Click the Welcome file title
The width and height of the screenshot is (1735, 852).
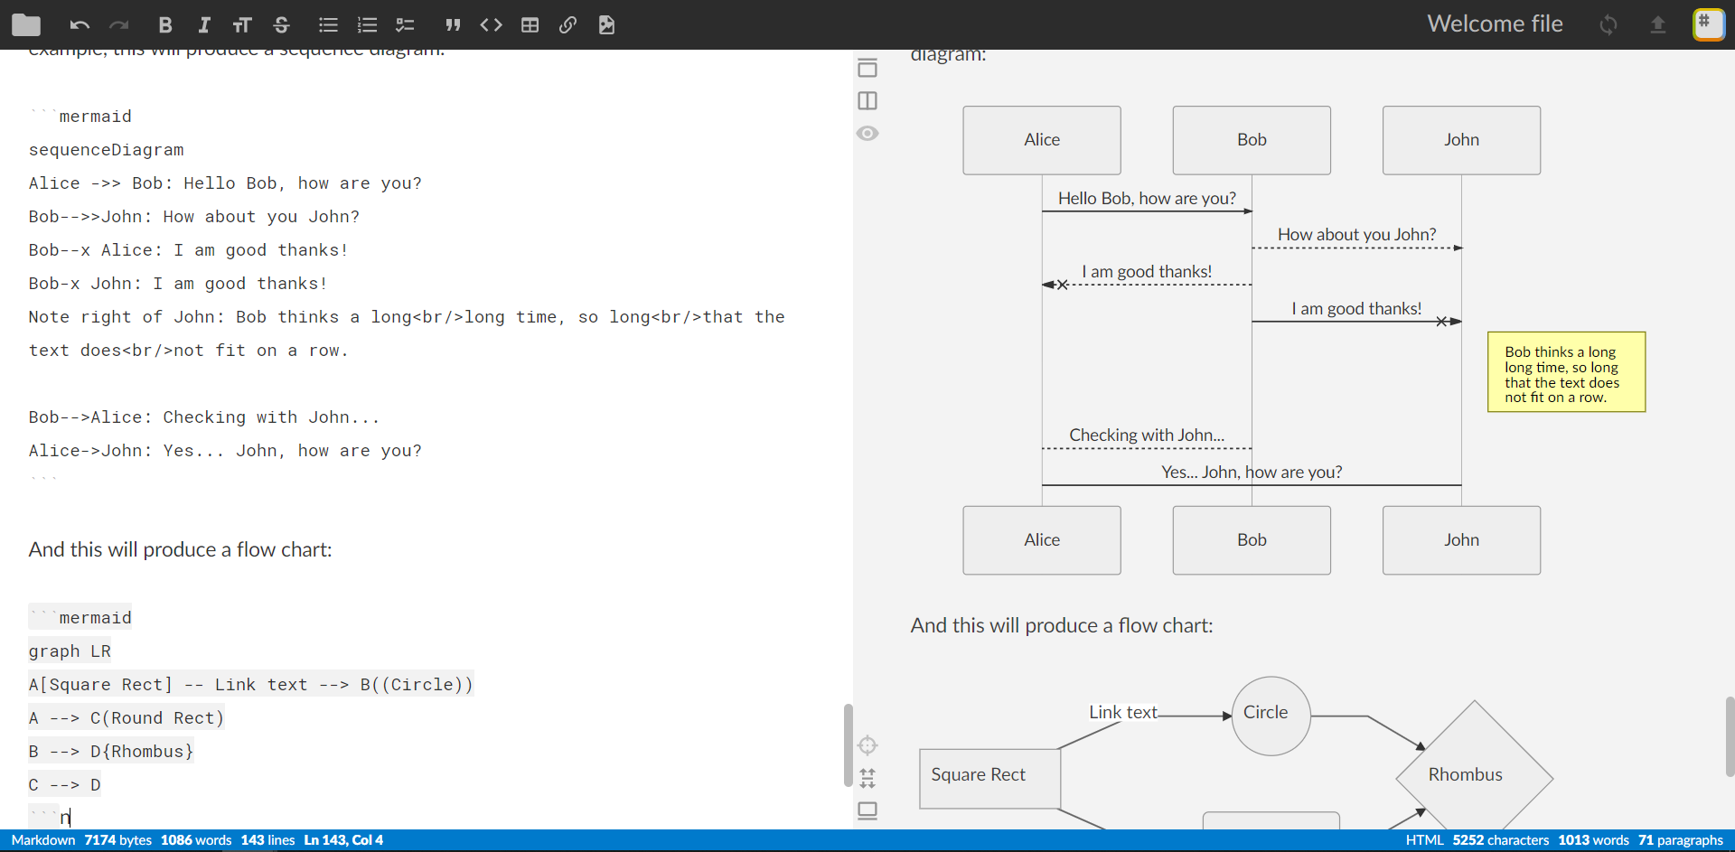tap(1495, 23)
